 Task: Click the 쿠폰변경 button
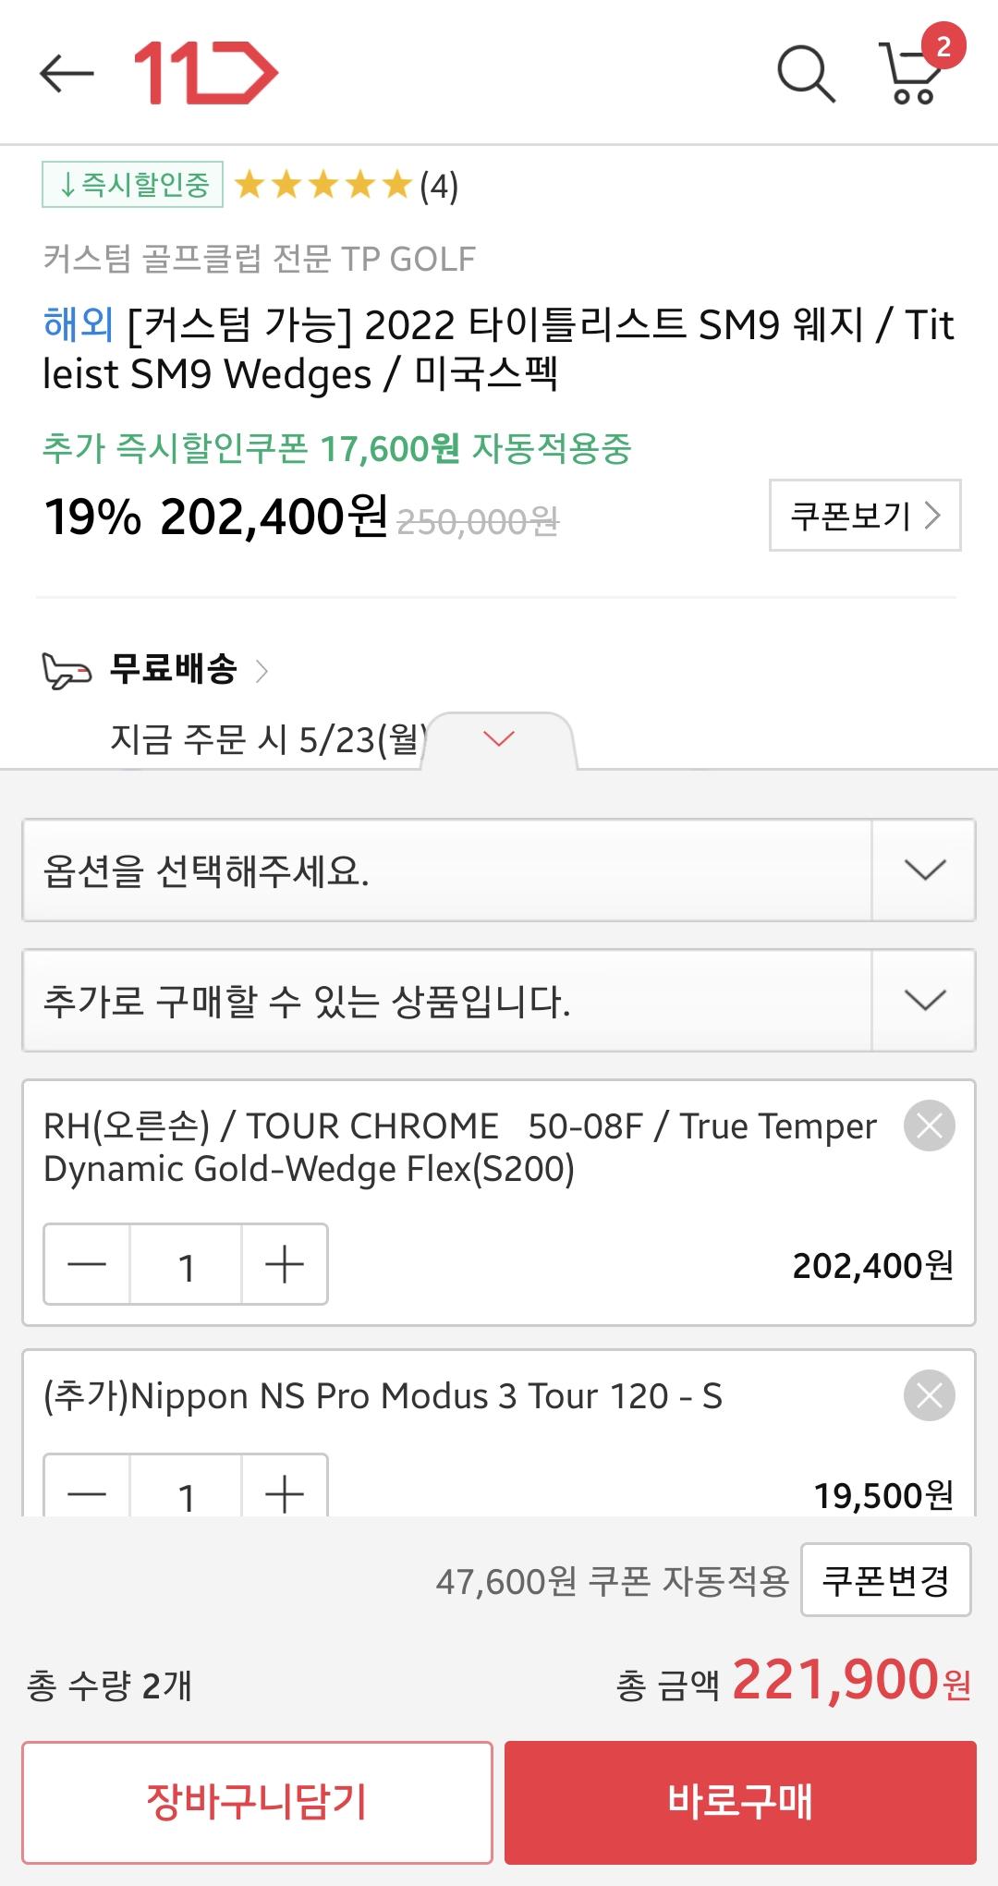tap(885, 1579)
